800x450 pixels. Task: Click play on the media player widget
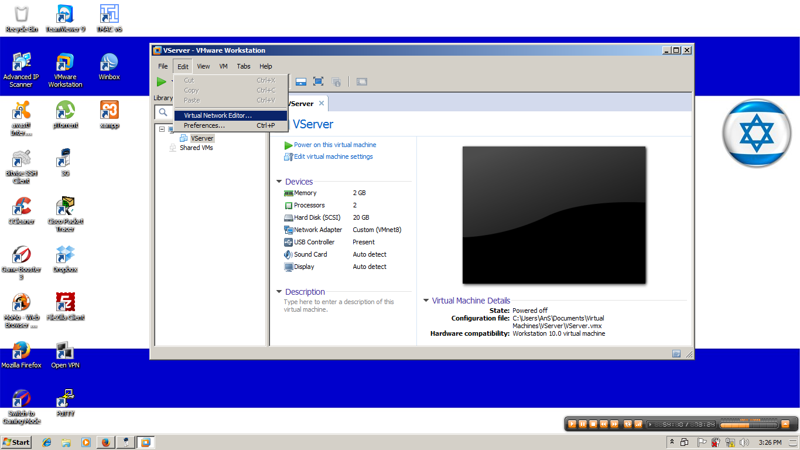point(572,424)
